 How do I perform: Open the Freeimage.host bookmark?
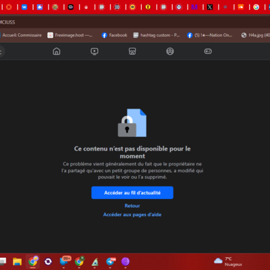click(70, 35)
